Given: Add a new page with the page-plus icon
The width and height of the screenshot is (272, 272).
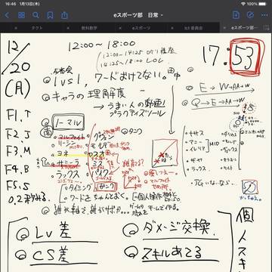Looking at the screenshot, I should [x=236, y=15].
